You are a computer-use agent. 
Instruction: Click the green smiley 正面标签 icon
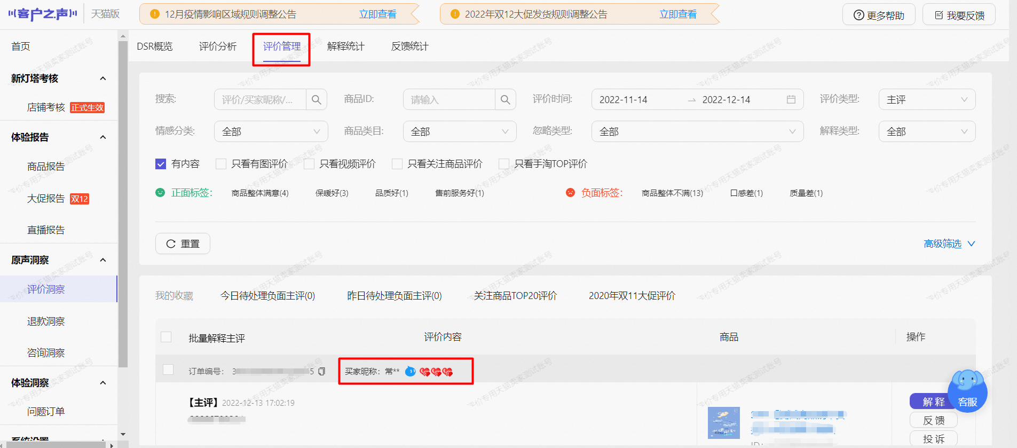tap(160, 193)
